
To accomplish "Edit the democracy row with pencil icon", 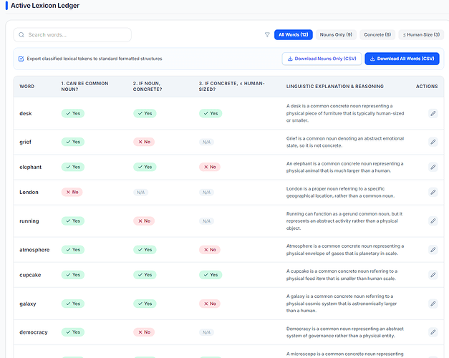I will click(x=433, y=332).
